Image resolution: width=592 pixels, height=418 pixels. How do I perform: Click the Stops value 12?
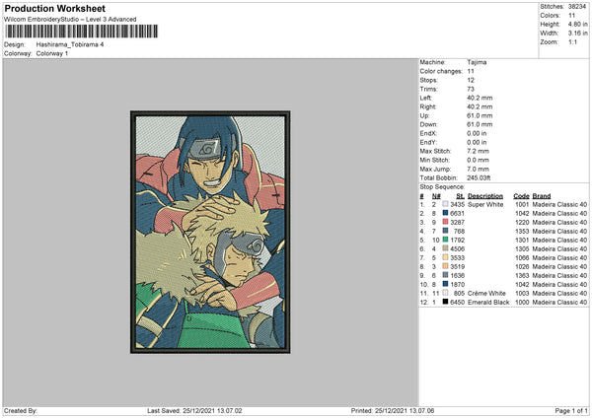471,80
